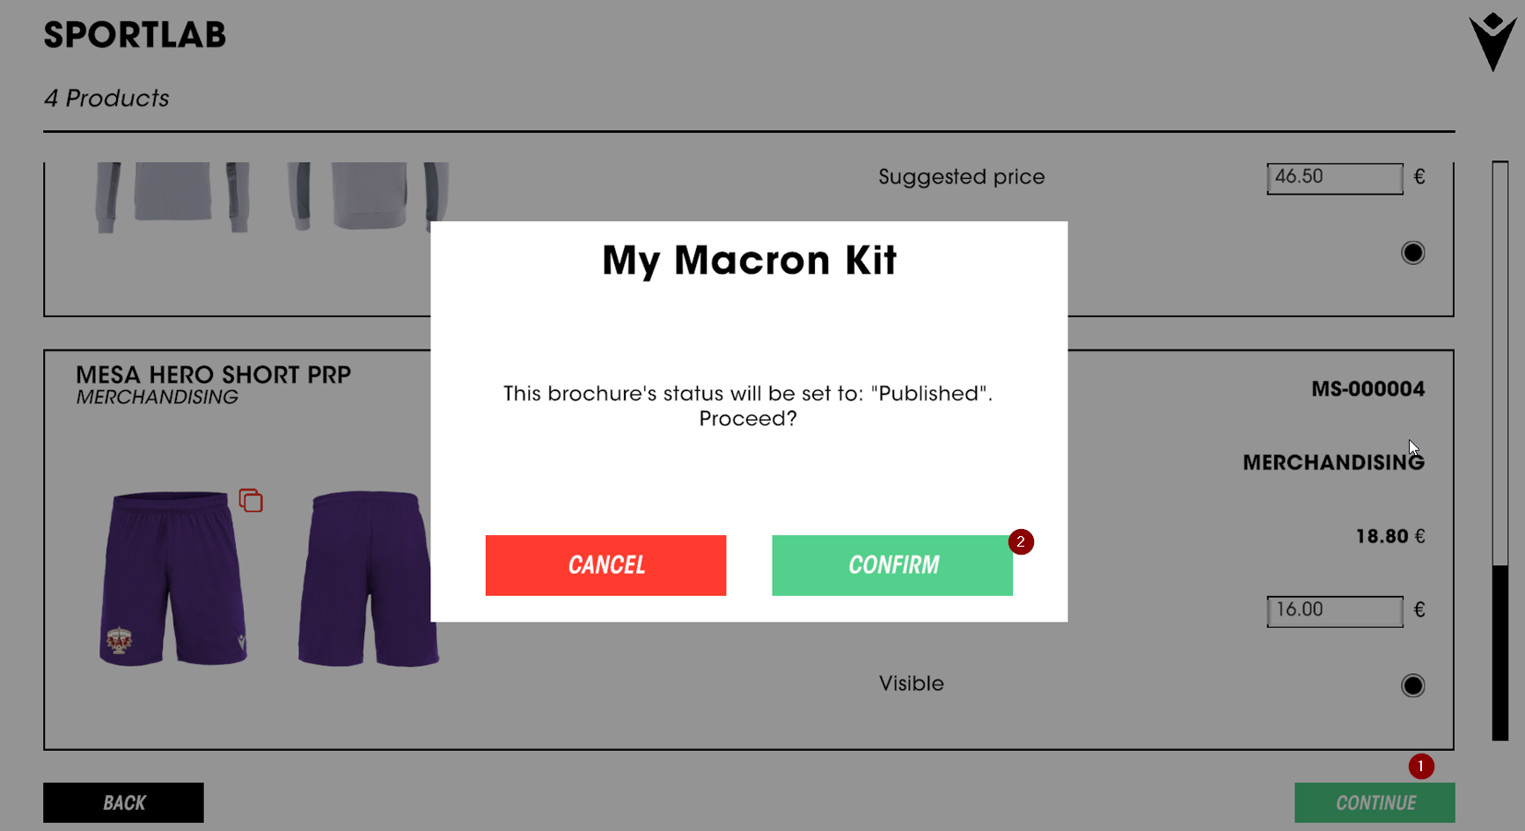Click the 16.00 price input field
This screenshot has height=831, width=1525.
[1334, 611]
